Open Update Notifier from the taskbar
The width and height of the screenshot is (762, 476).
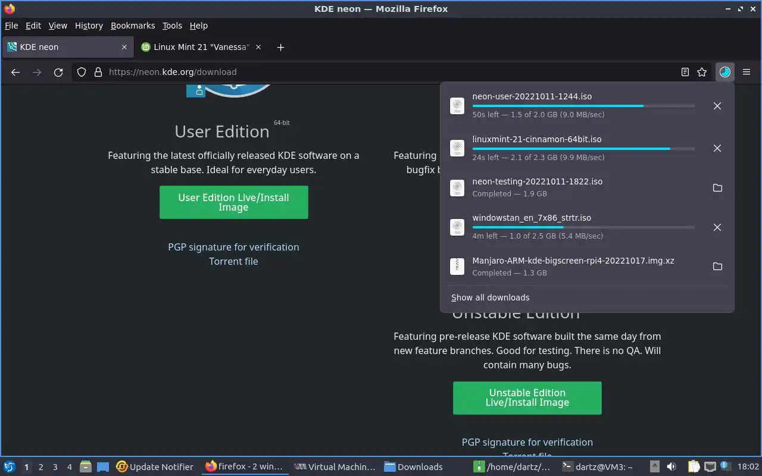click(155, 466)
